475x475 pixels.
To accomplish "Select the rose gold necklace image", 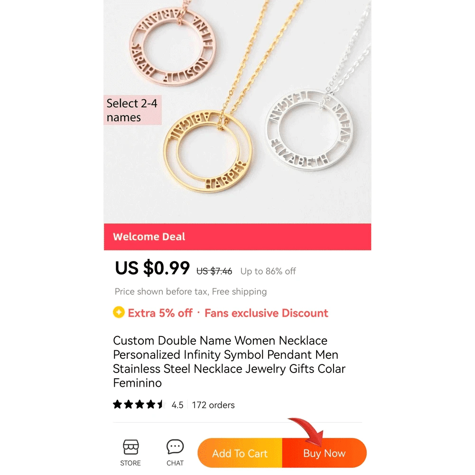I will (x=173, y=46).
